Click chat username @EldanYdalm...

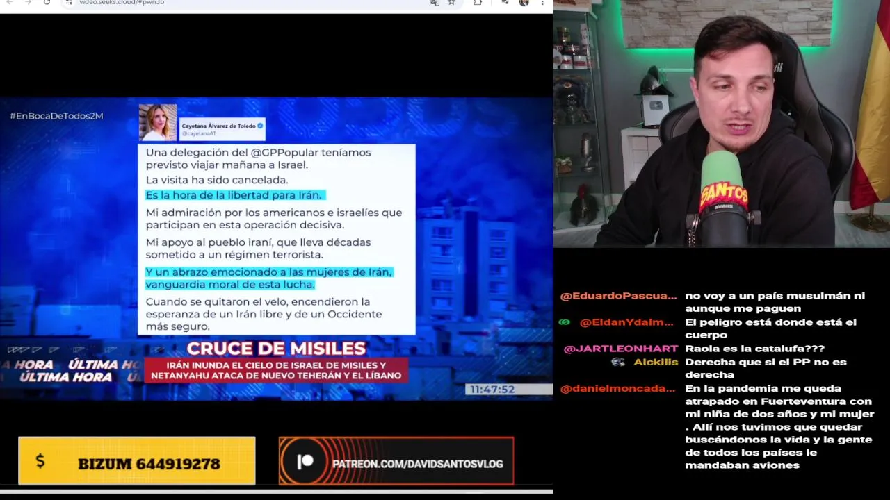coord(626,322)
